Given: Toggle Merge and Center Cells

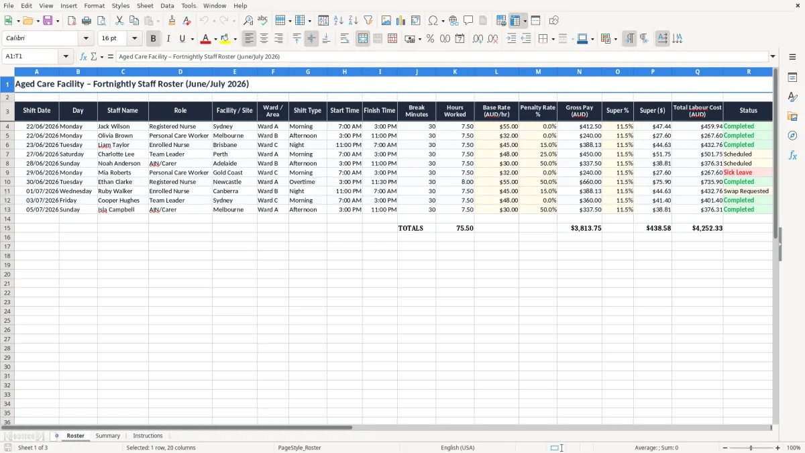Looking at the screenshot, I should click(363, 38).
